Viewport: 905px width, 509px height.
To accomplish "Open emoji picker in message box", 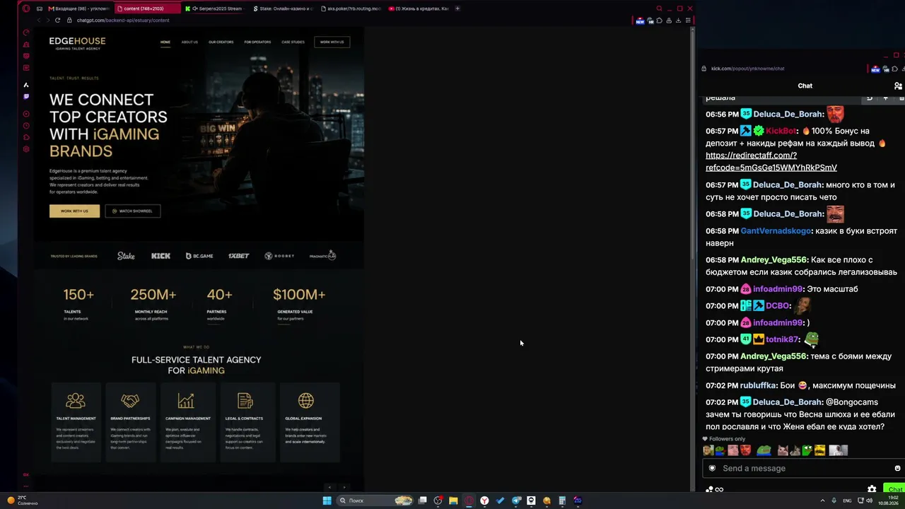I will [x=897, y=468].
